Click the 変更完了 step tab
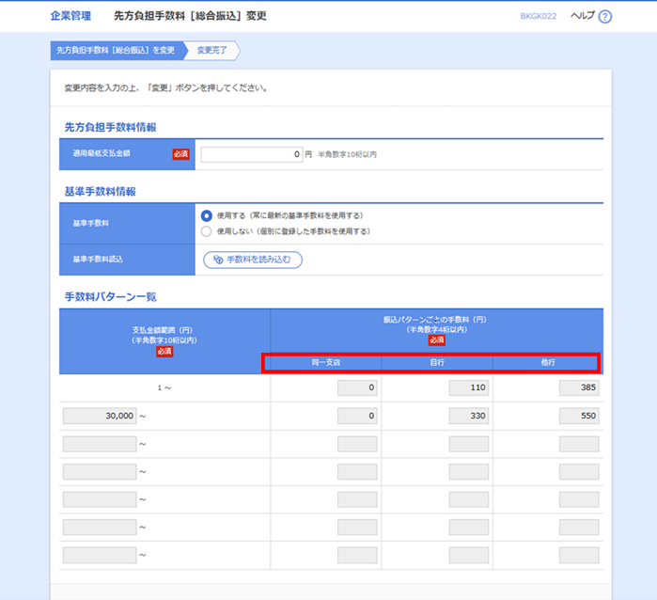This screenshot has width=657, height=600. pyautogui.click(x=212, y=51)
